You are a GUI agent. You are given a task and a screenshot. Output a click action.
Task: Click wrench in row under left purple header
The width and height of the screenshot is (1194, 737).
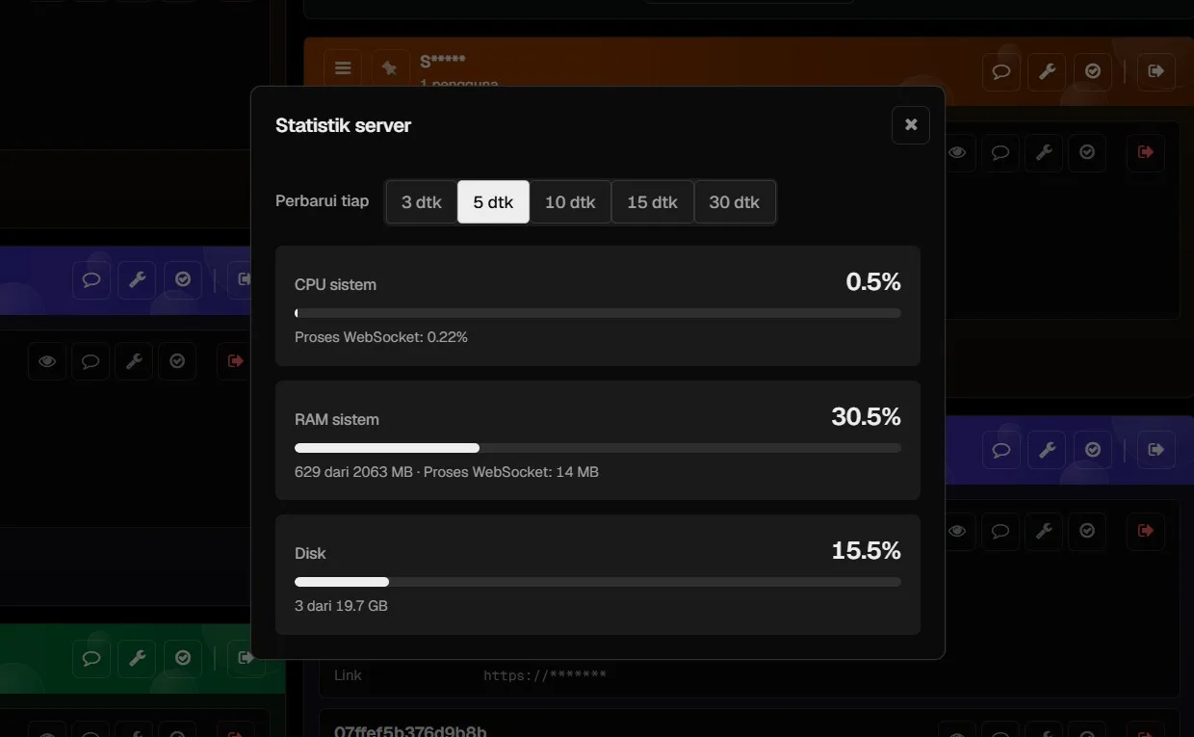click(134, 361)
